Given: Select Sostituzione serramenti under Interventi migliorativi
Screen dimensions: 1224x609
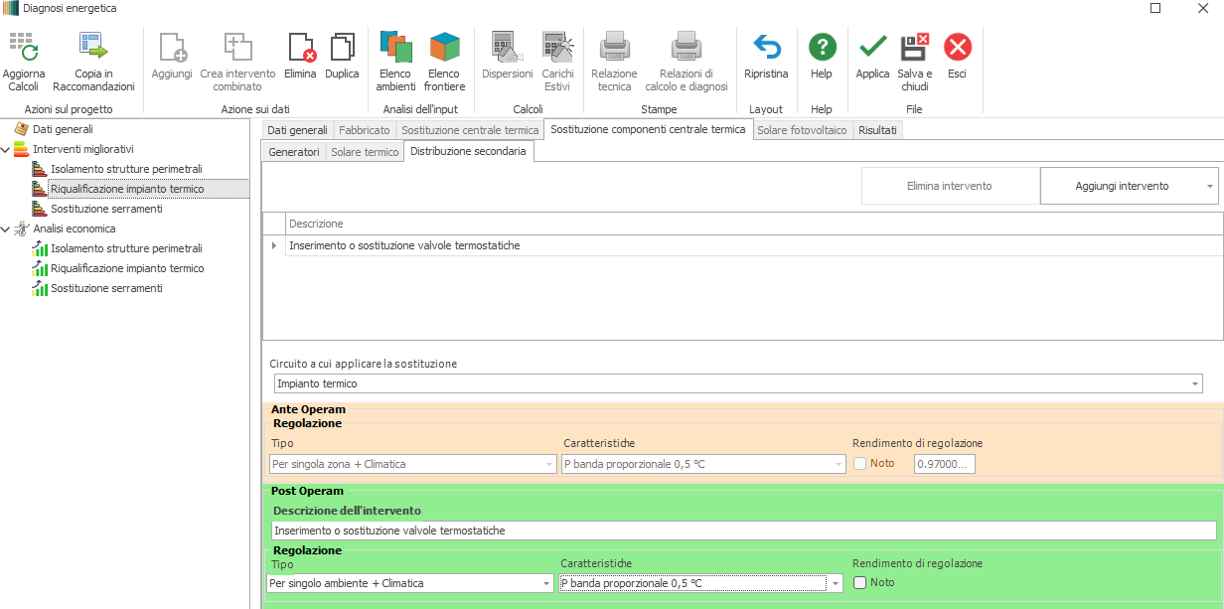Looking at the screenshot, I should pyautogui.click(x=106, y=209).
